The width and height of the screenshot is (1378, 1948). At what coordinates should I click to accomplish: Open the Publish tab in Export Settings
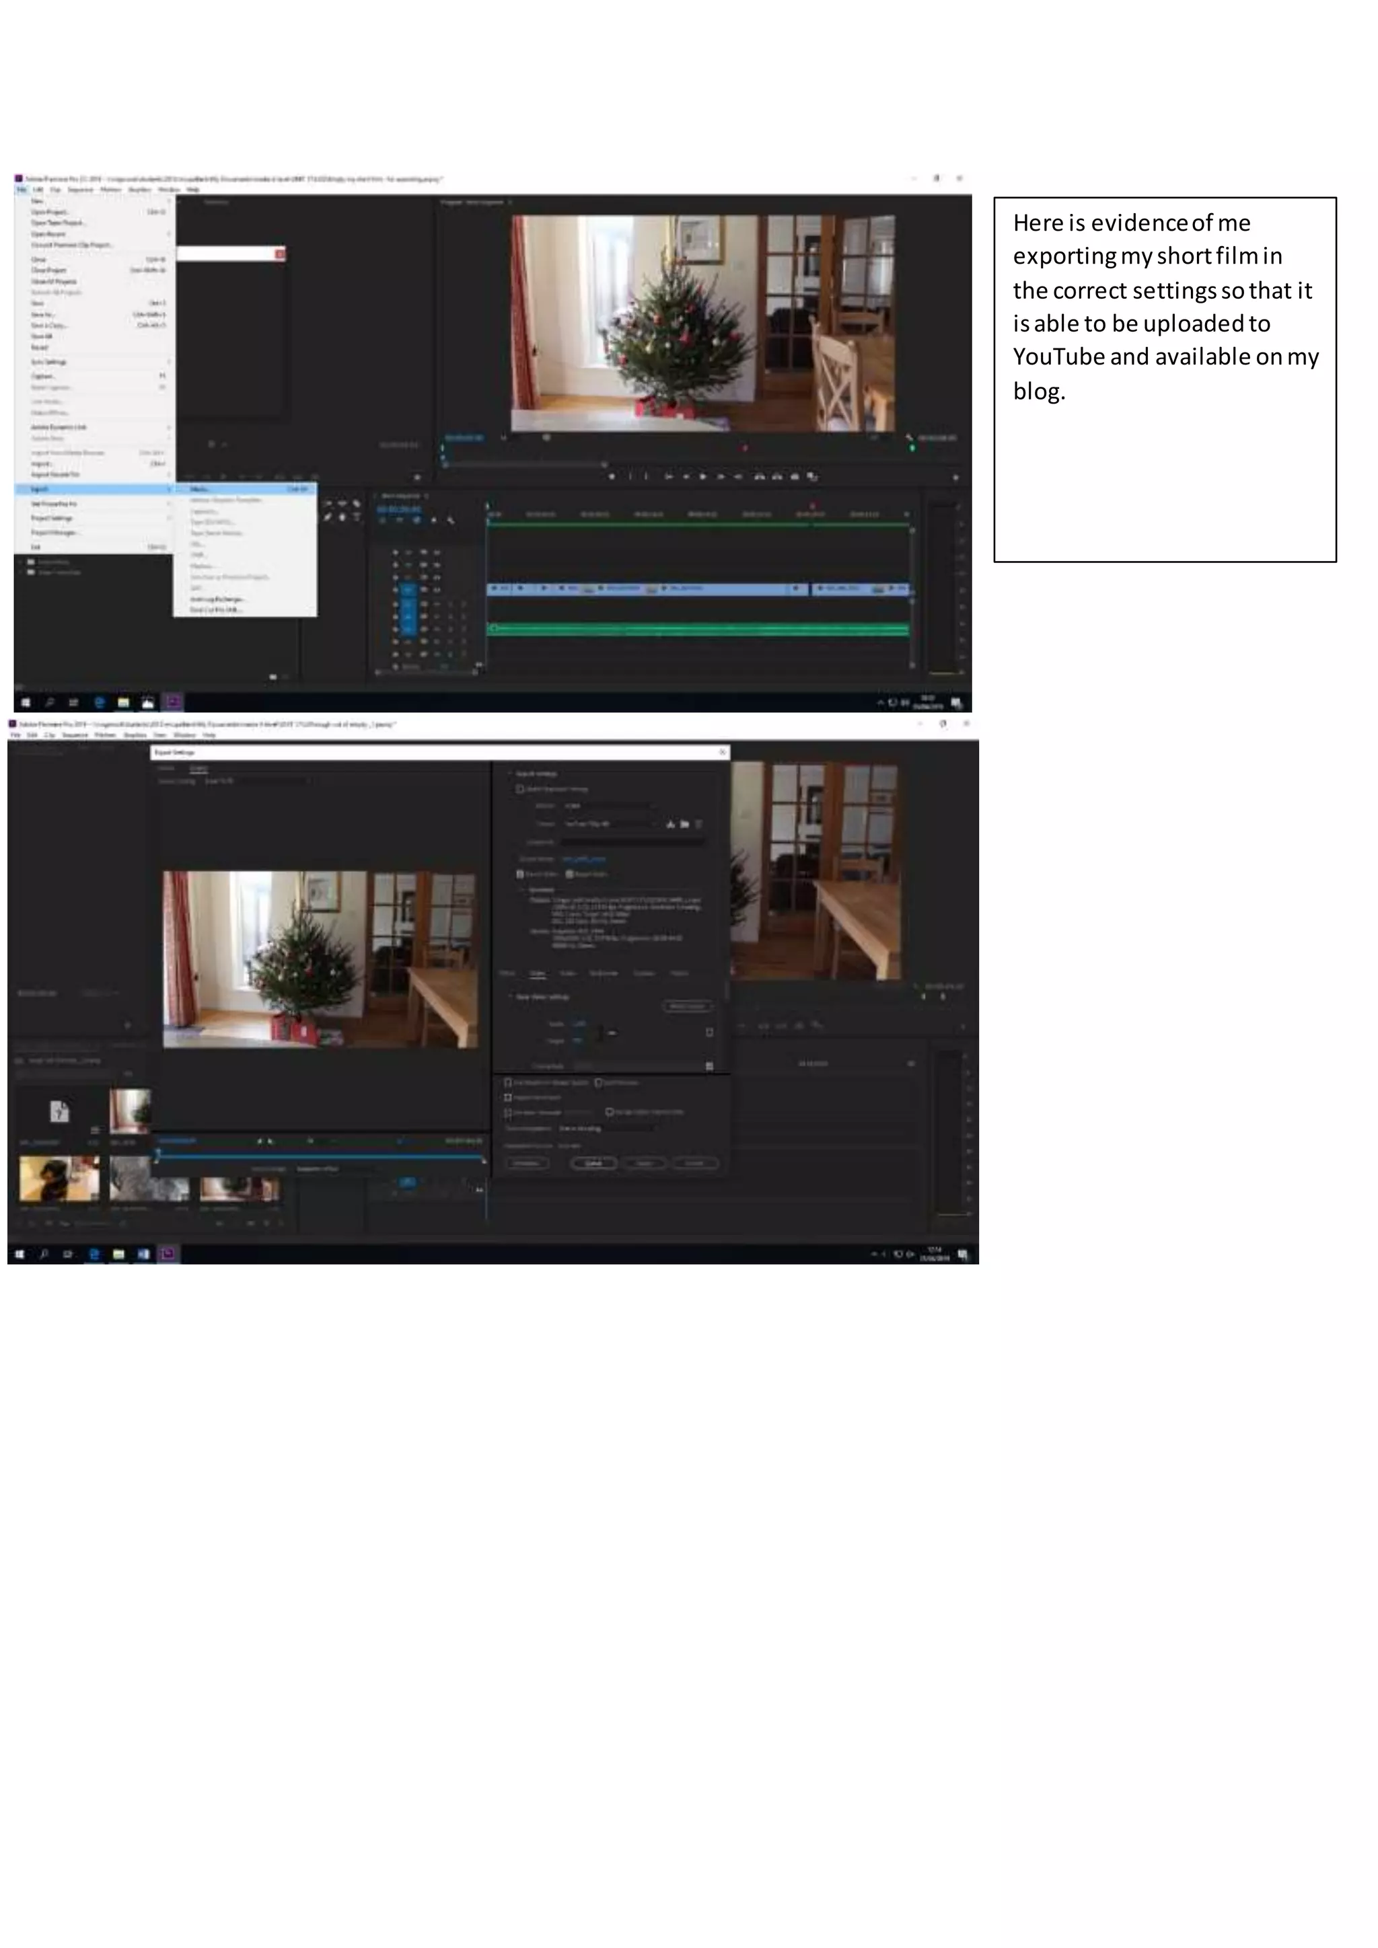pos(680,973)
